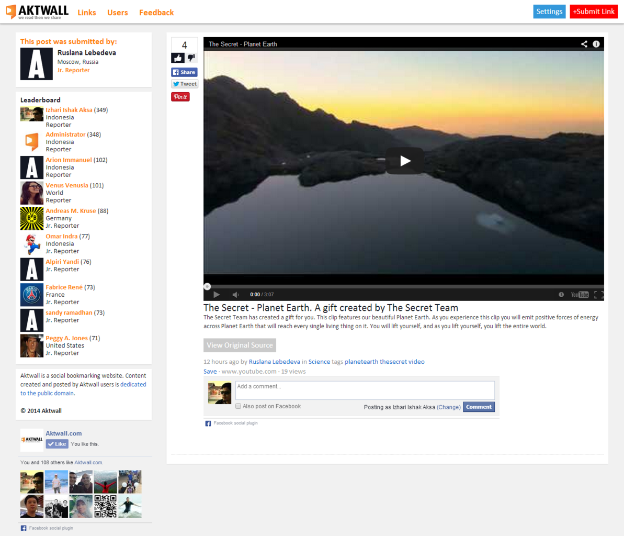Click the submitter's large A avatar

tap(36, 64)
